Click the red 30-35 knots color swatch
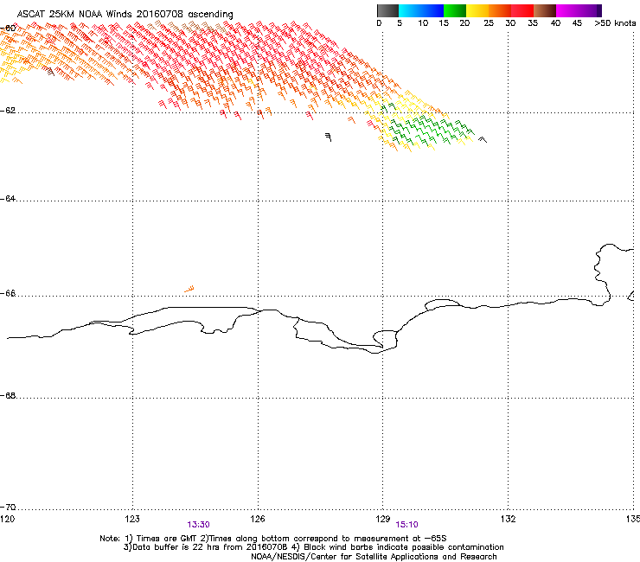Screen dimensions: 640x562 (x=522, y=10)
